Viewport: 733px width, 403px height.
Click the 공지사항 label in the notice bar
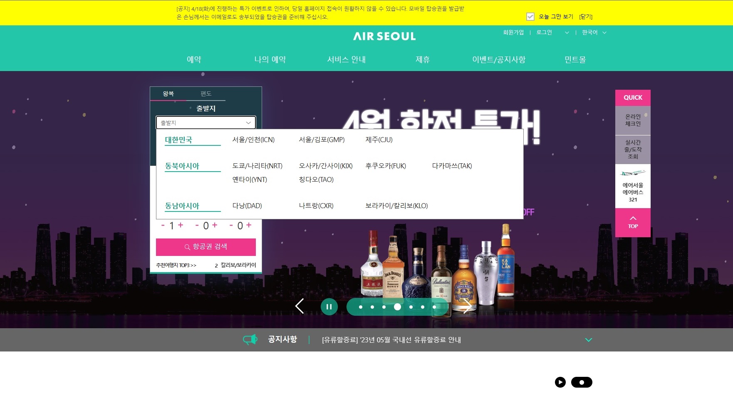[282, 339]
